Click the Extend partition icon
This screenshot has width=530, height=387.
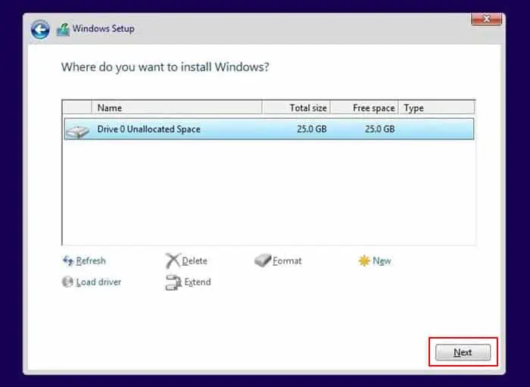click(173, 282)
